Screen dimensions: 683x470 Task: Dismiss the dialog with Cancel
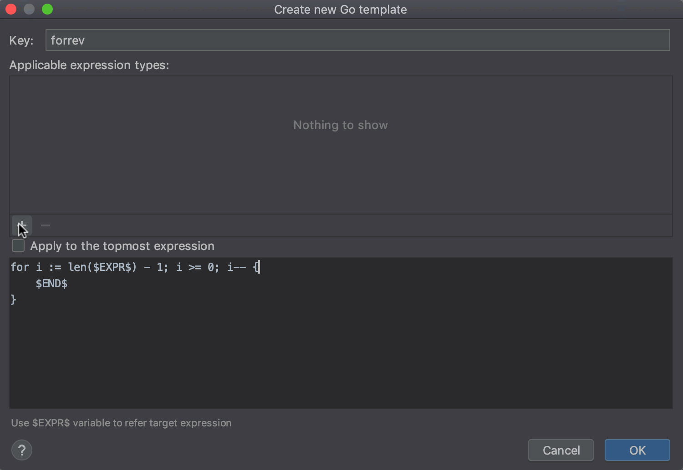pos(561,450)
